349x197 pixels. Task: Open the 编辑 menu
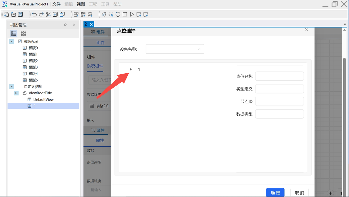pos(69,4)
